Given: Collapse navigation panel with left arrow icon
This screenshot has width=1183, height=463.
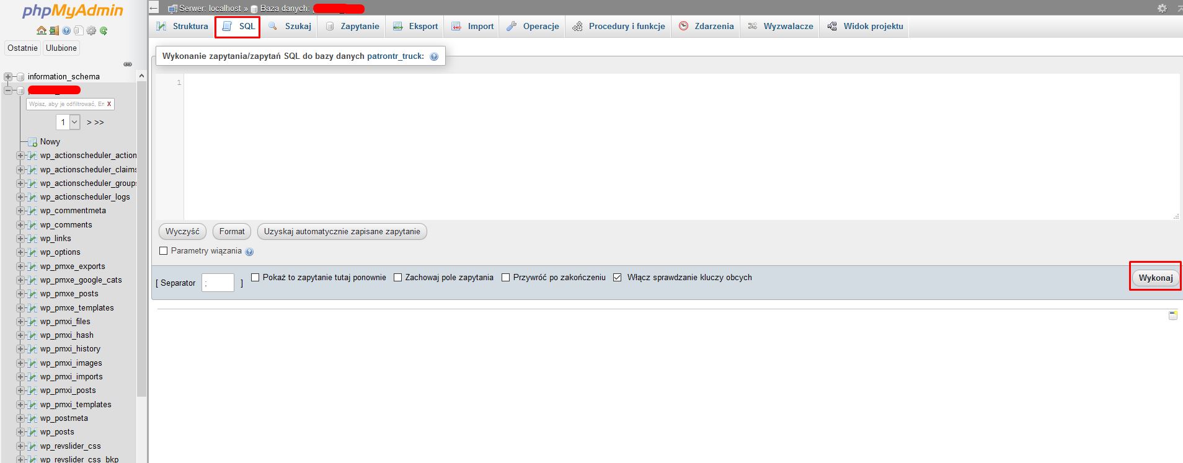Looking at the screenshot, I should point(154,8).
